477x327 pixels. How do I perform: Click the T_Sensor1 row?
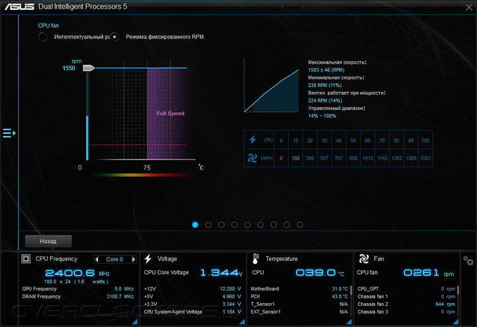pyautogui.click(x=299, y=304)
